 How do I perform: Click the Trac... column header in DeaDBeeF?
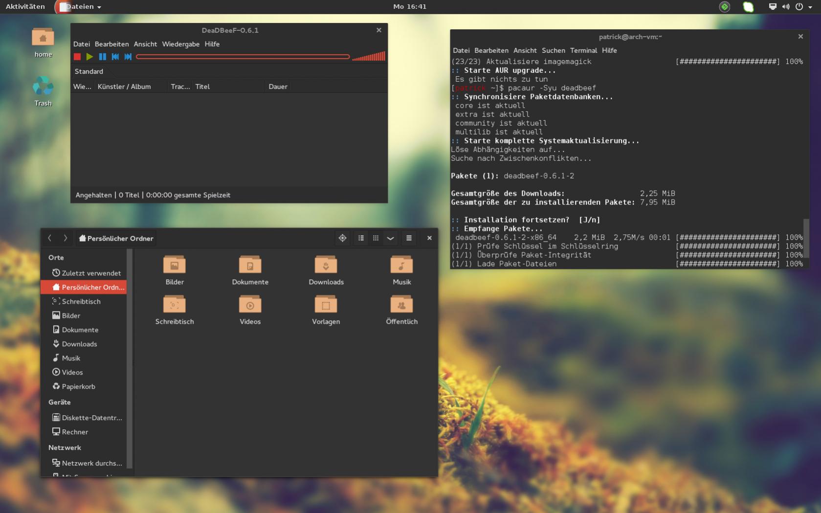(x=180, y=87)
